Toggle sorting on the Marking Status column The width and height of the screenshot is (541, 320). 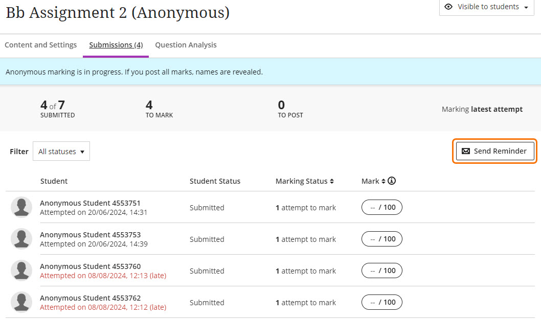(x=332, y=181)
